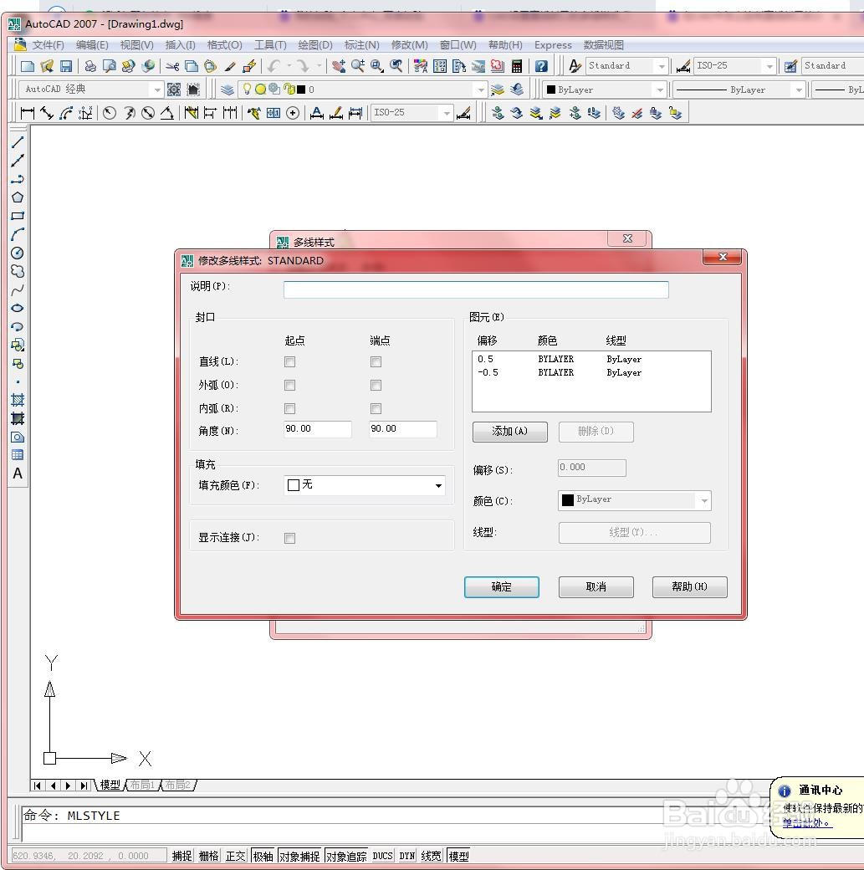
Task: Enable the 显示连接(J) checkbox
Action: tap(289, 538)
